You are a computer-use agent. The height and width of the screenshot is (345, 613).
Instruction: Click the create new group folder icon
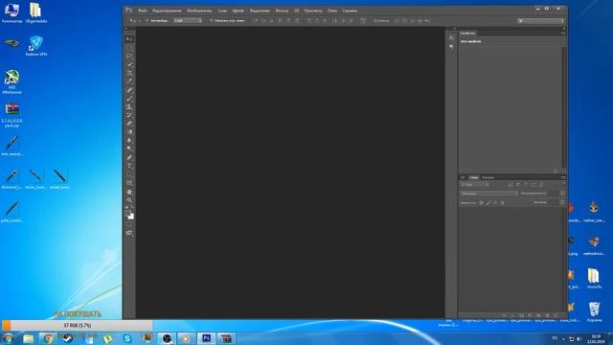[538, 315]
